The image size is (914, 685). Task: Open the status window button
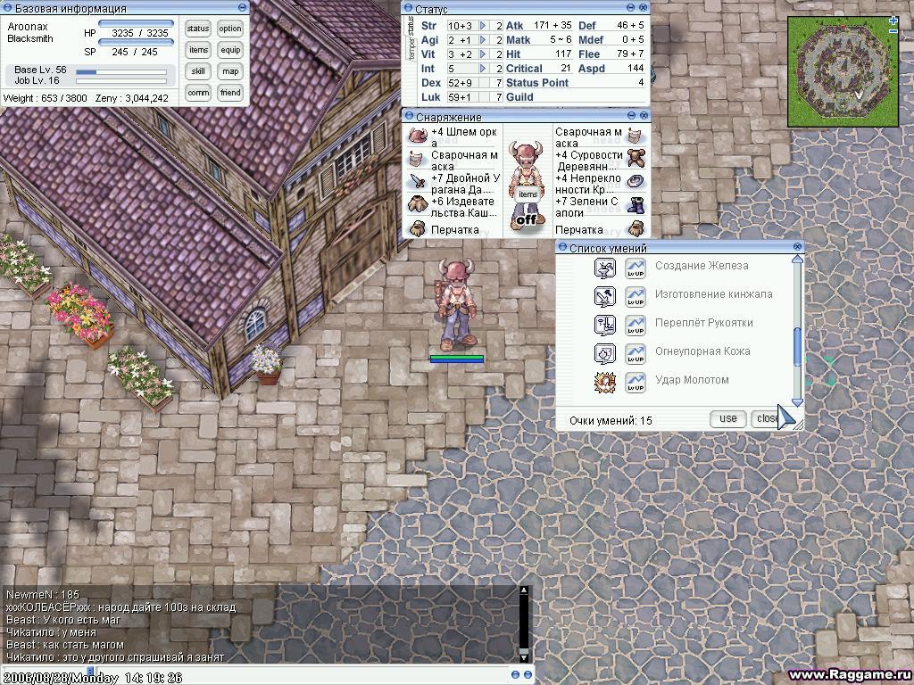click(198, 29)
